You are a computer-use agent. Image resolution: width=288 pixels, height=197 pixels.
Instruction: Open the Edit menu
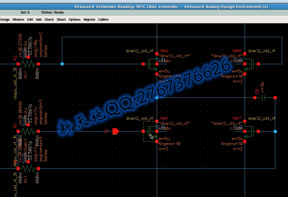click(30, 19)
